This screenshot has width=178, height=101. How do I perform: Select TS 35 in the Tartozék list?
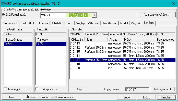point(51,43)
